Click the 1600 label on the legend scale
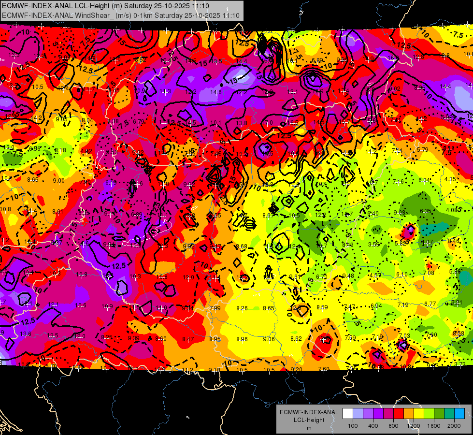473x435 pixels. pos(434,426)
